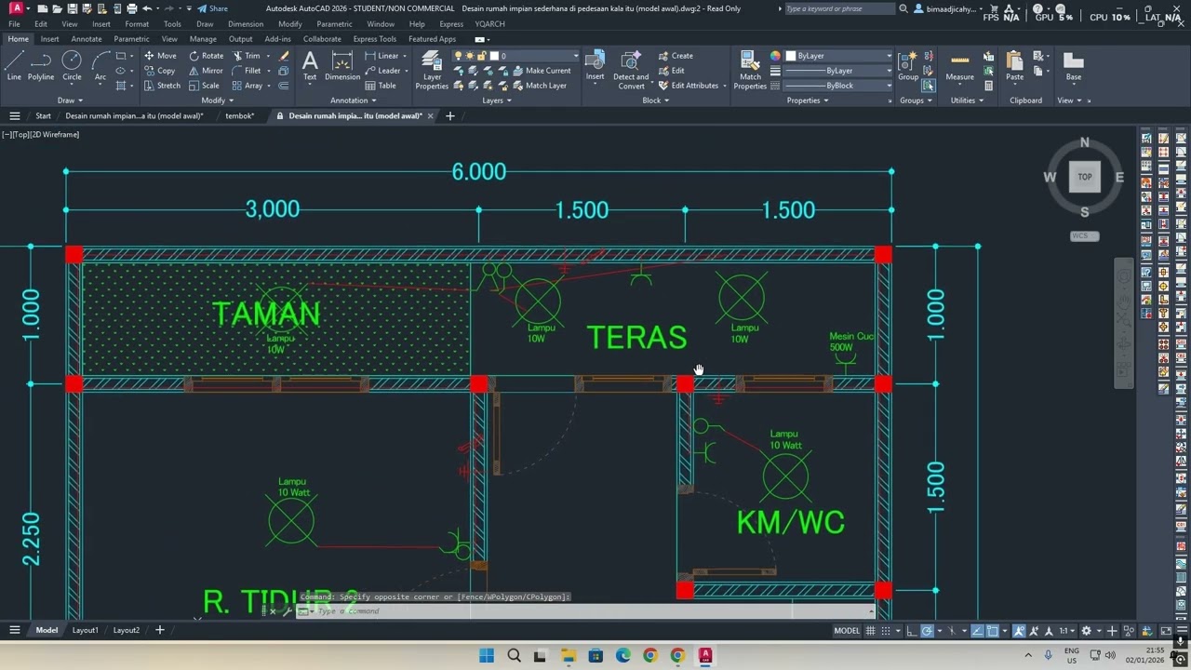Toggle polar tracking in status bar
The width and height of the screenshot is (1191, 670).
[x=927, y=631]
